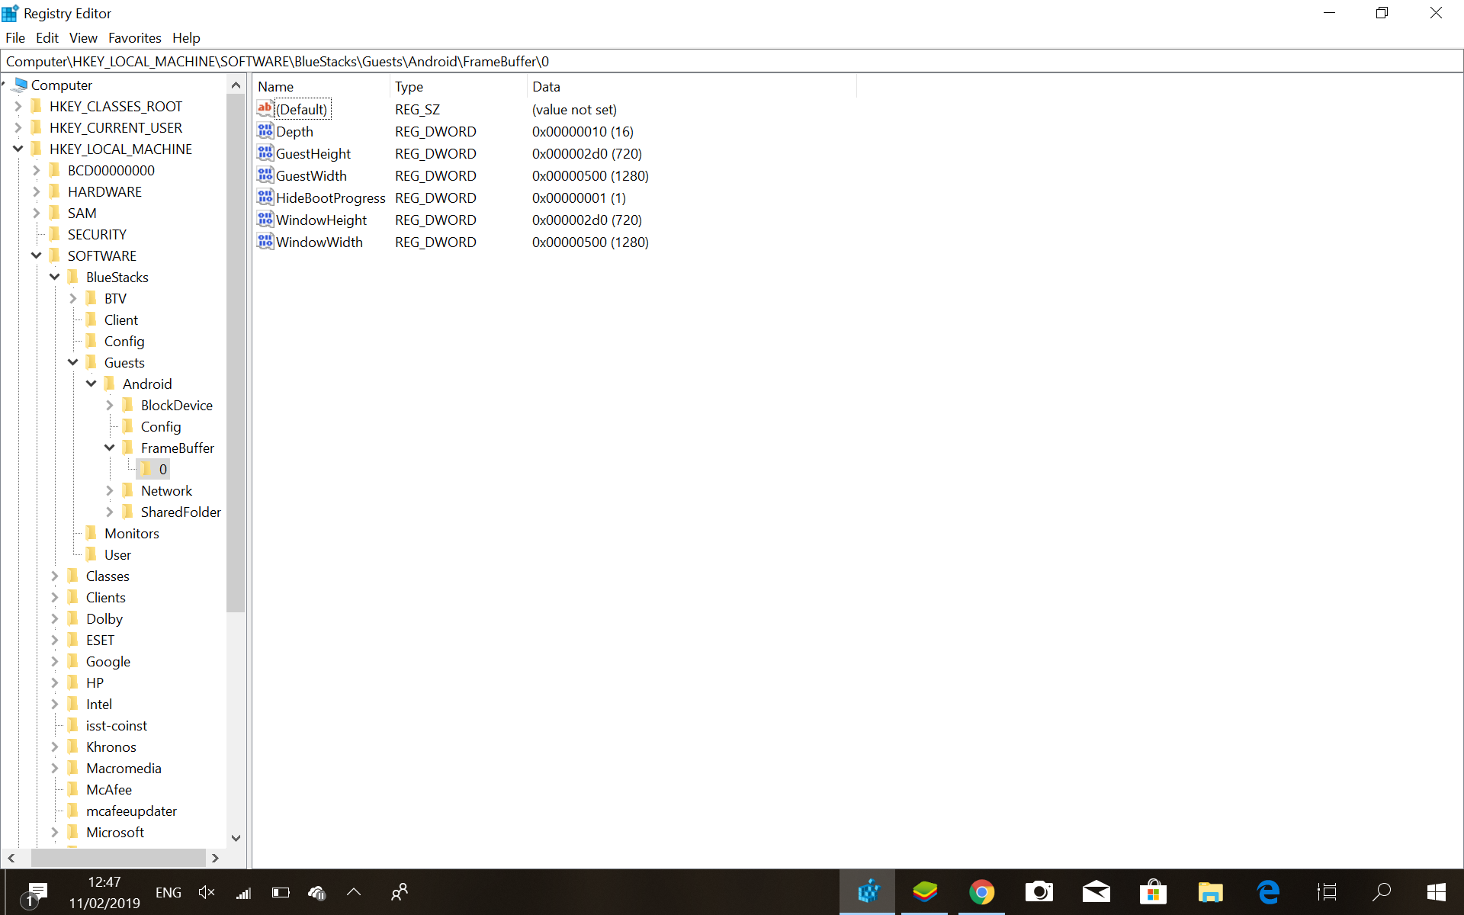Select the Client key under BlueStacks
Viewport: 1464px width, 915px height.
(121, 319)
